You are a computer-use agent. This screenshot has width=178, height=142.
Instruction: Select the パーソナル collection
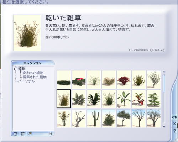(x=26, y=81)
